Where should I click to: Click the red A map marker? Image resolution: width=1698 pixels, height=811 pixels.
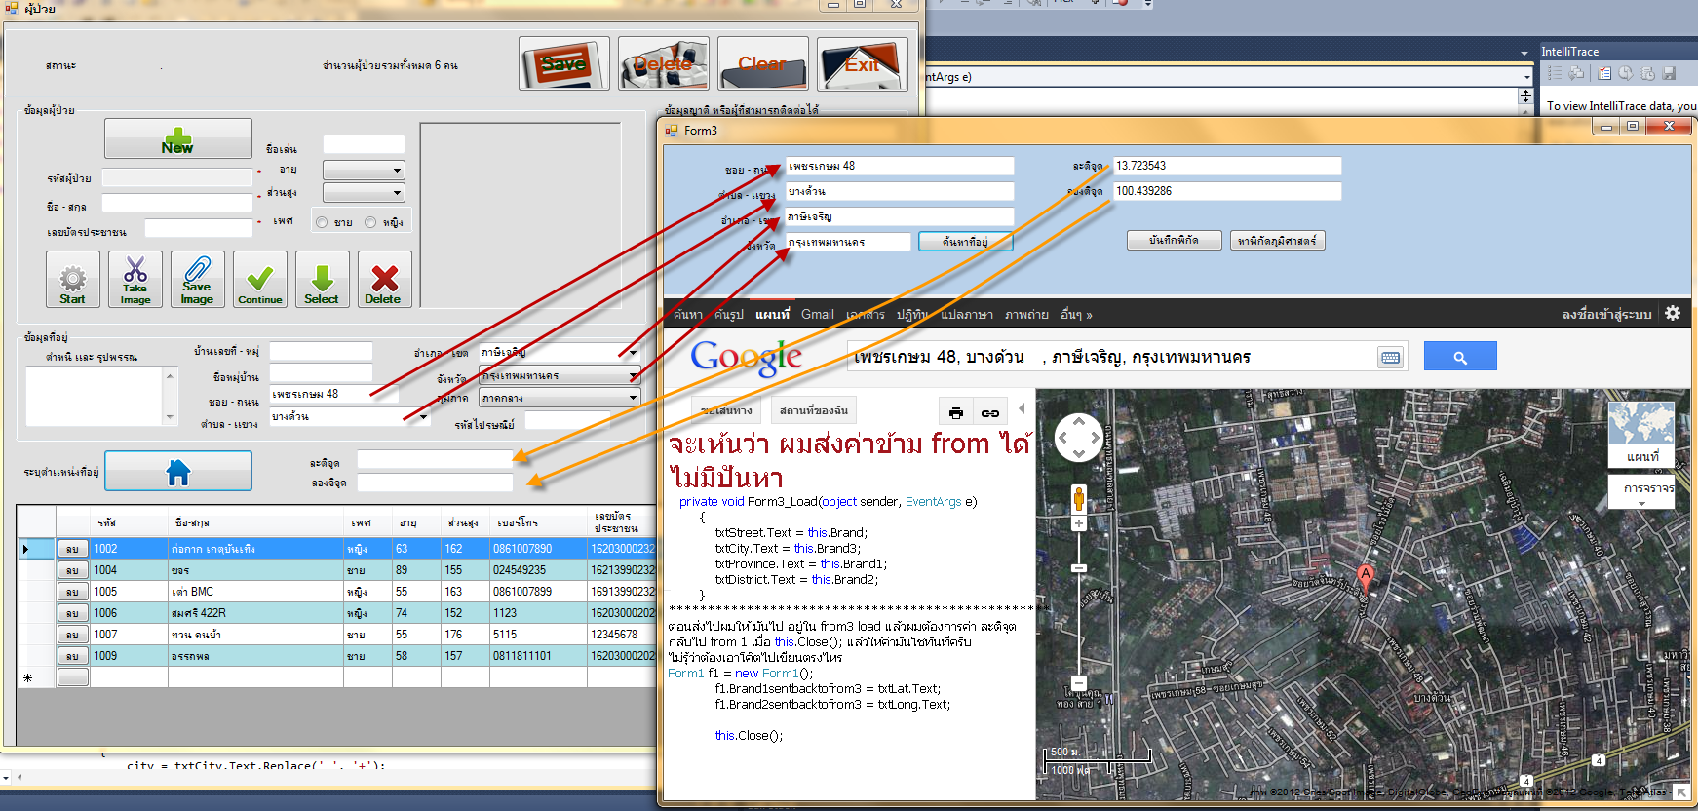(x=1366, y=576)
